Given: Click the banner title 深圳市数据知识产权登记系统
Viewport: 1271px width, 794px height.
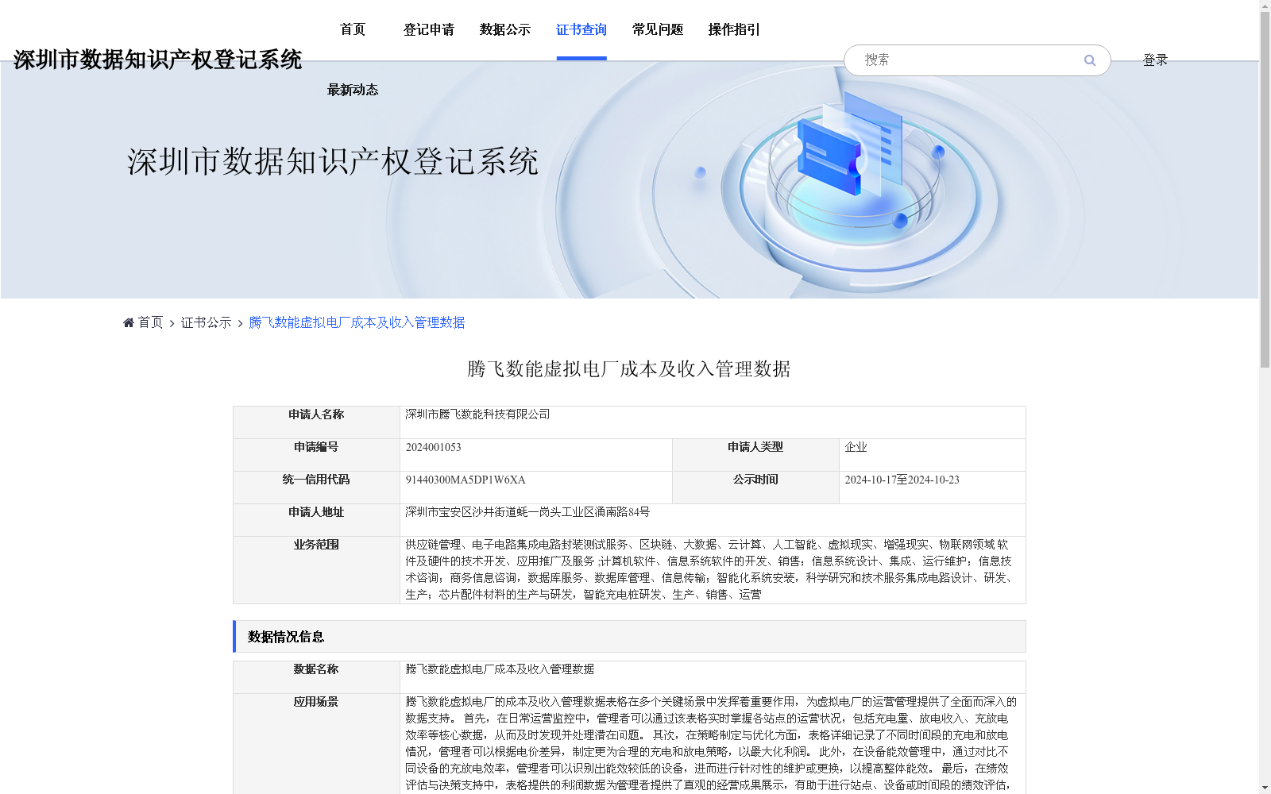Looking at the screenshot, I should tap(333, 161).
